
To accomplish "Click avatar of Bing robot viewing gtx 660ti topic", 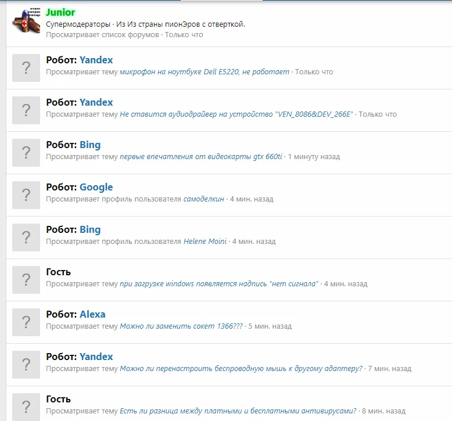I will (x=26, y=153).
